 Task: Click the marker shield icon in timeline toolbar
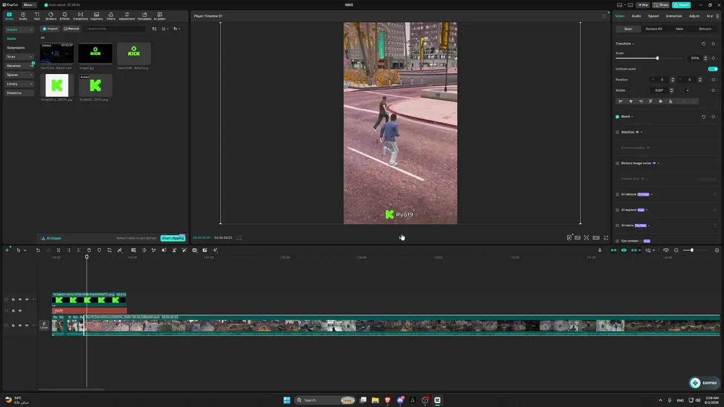(x=99, y=250)
